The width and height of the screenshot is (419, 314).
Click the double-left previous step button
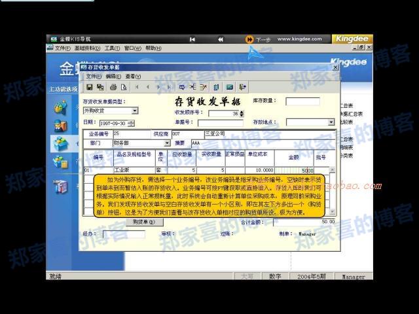(x=221, y=39)
